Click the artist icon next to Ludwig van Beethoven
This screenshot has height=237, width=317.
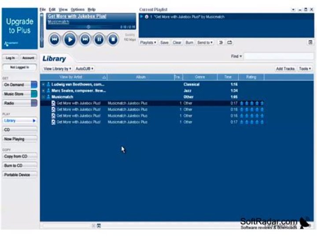(48, 84)
